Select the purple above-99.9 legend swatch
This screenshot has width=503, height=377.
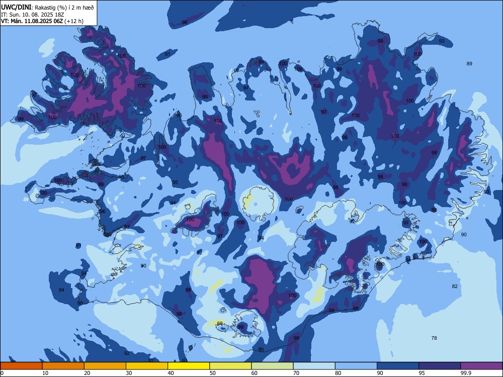pyautogui.click(x=481, y=366)
